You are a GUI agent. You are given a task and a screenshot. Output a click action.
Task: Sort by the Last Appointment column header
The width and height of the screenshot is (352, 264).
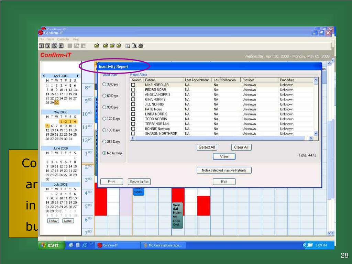coord(197,80)
